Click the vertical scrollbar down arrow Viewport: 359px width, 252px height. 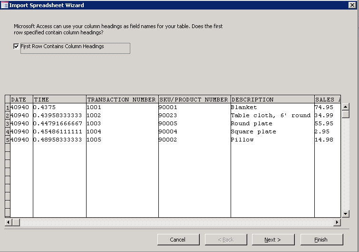346,214
